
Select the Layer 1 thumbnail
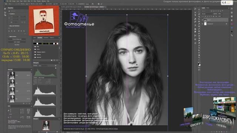click(205, 20)
